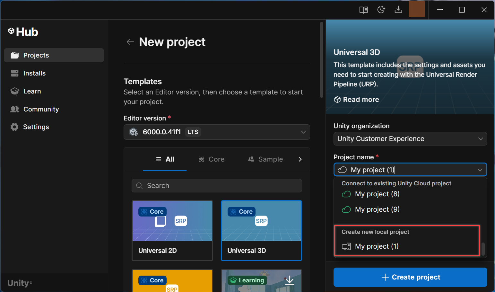Click the Unity Hub logo
This screenshot has width=495, height=292.
click(x=23, y=32)
